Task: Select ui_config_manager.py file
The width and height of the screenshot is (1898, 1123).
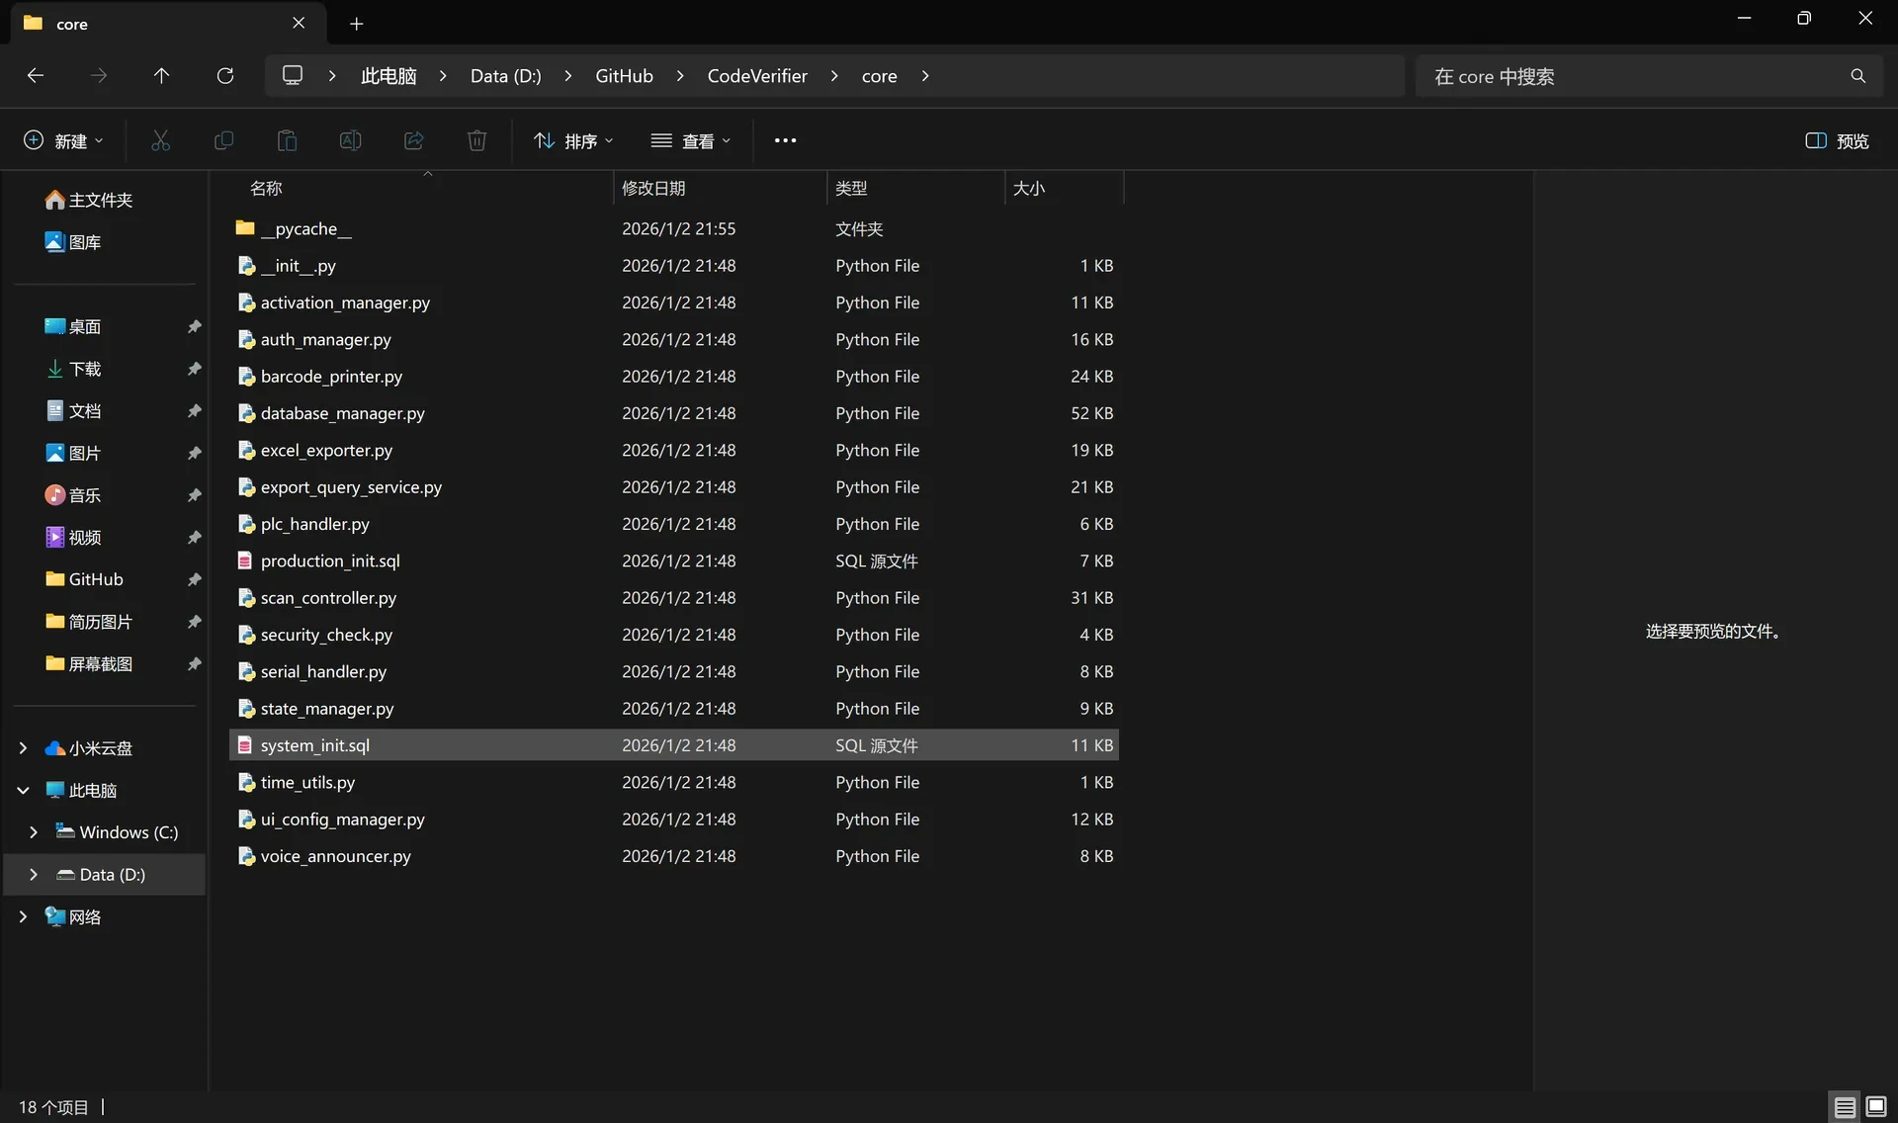Action: pyautogui.click(x=674, y=820)
